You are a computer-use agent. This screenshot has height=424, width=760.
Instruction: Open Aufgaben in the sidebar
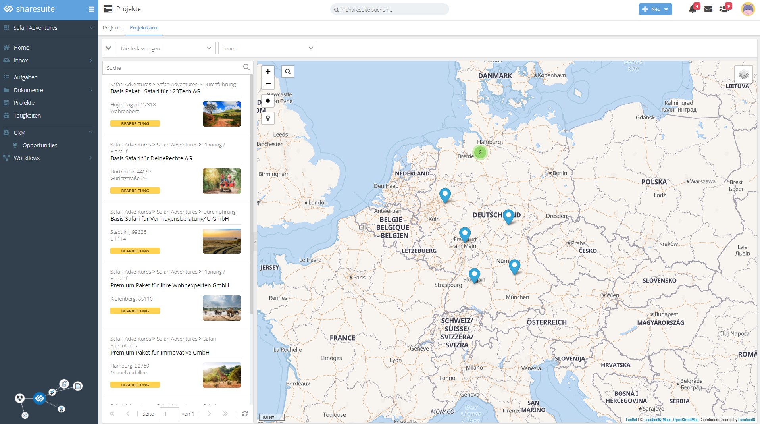pos(26,77)
